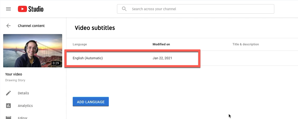Click the Drawing Story video title text
The height and width of the screenshot is (119, 298).
click(x=15, y=80)
